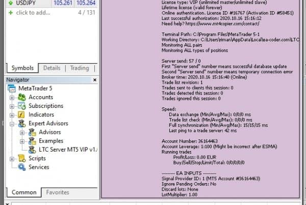This screenshot has width=306, height=205.
Task: Click the Advisors folder icon
Action: 32,132
